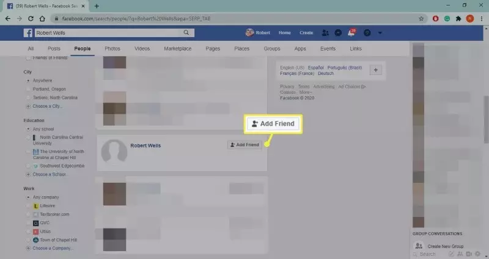Click the plus button to add language
This screenshot has height=259, width=489.
[375, 70]
